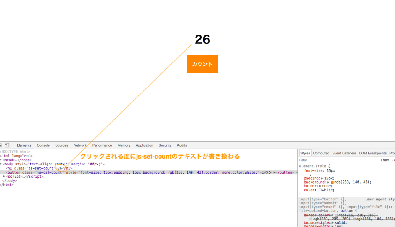Expand the script element node
395x227 pixels.
pyautogui.click(x=4, y=177)
